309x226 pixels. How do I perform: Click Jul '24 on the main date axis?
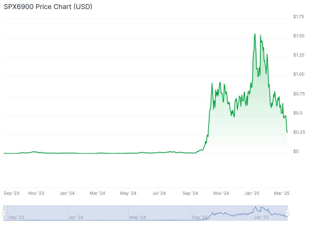pyautogui.click(x=159, y=193)
